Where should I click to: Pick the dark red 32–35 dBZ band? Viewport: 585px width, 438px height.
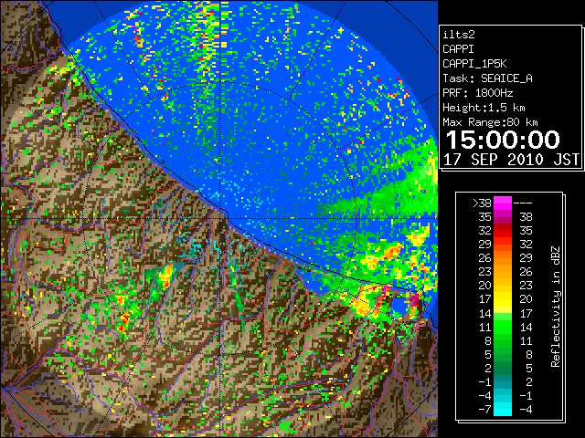tap(503, 230)
